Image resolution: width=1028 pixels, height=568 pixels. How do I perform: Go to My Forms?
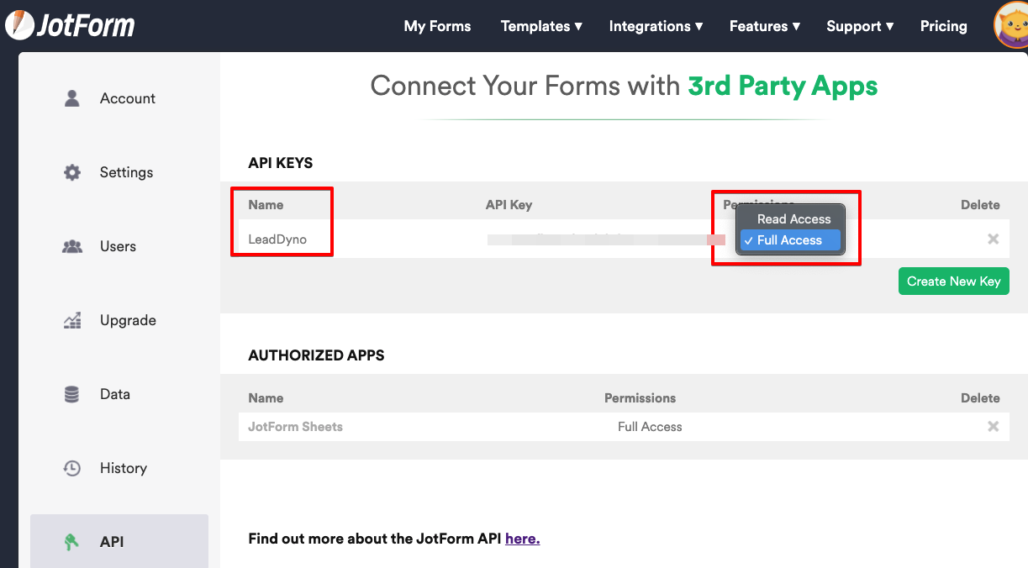tap(437, 26)
